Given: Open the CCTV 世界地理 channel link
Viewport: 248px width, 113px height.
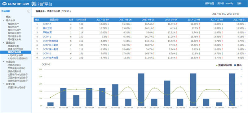Looking at the screenshot, I should coord(51,58).
